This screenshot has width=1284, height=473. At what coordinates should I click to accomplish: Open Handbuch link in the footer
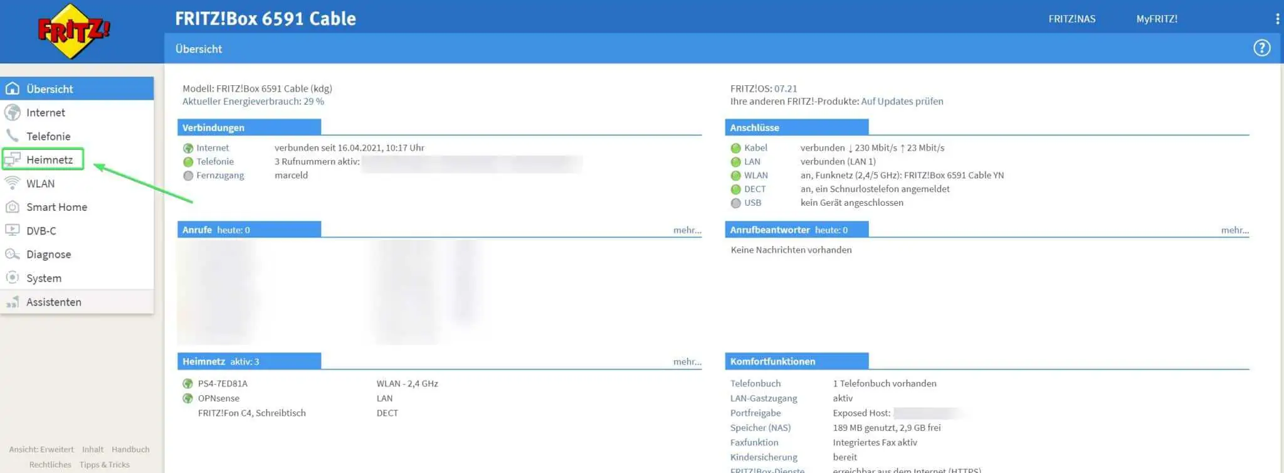(x=130, y=449)
